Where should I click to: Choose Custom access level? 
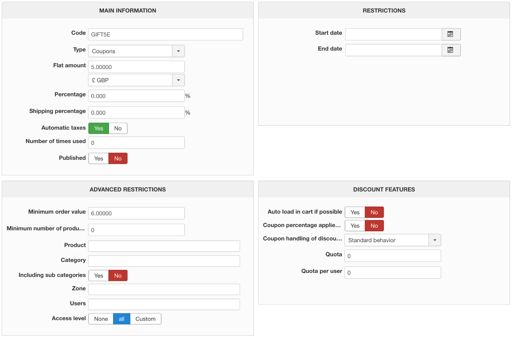pyautogui.click(x=145, y=319)
